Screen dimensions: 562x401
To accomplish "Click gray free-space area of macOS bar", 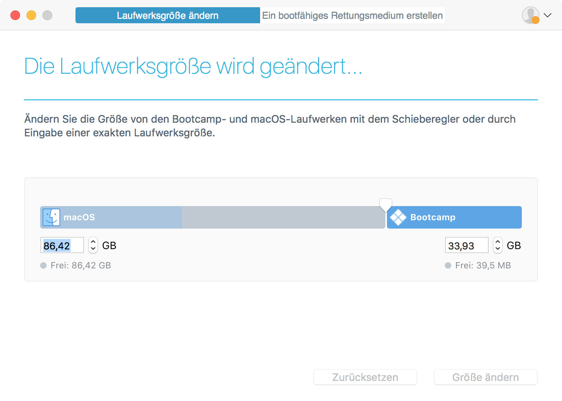I will click(x=283, y=217).
